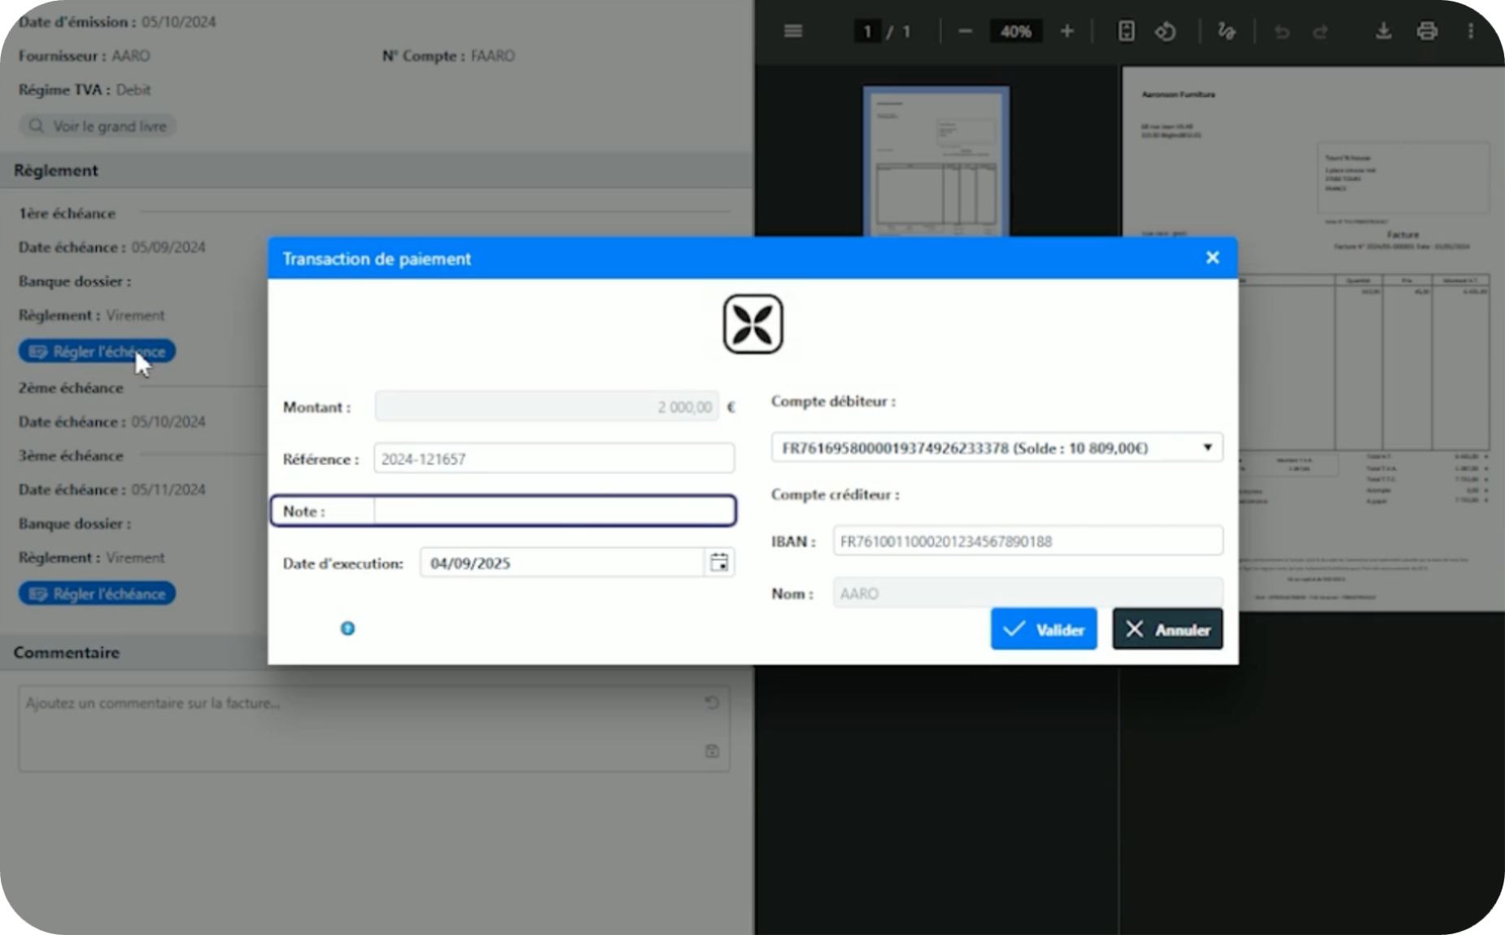Click the save comment icon
This screenshot has width=1505, height=935.
point(712,750)
